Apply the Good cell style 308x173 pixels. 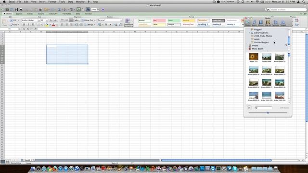(174, 20)
